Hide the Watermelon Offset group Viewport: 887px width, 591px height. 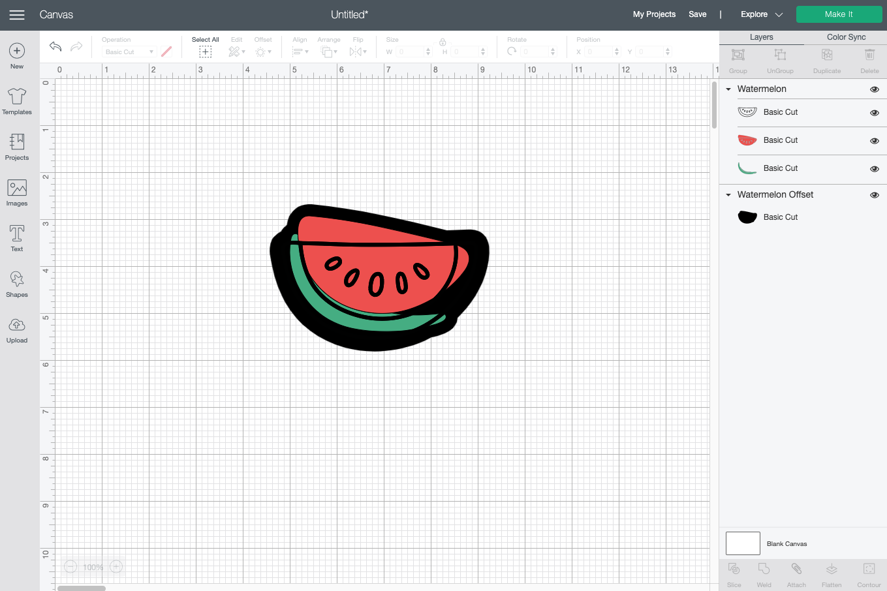pos(875,195)
